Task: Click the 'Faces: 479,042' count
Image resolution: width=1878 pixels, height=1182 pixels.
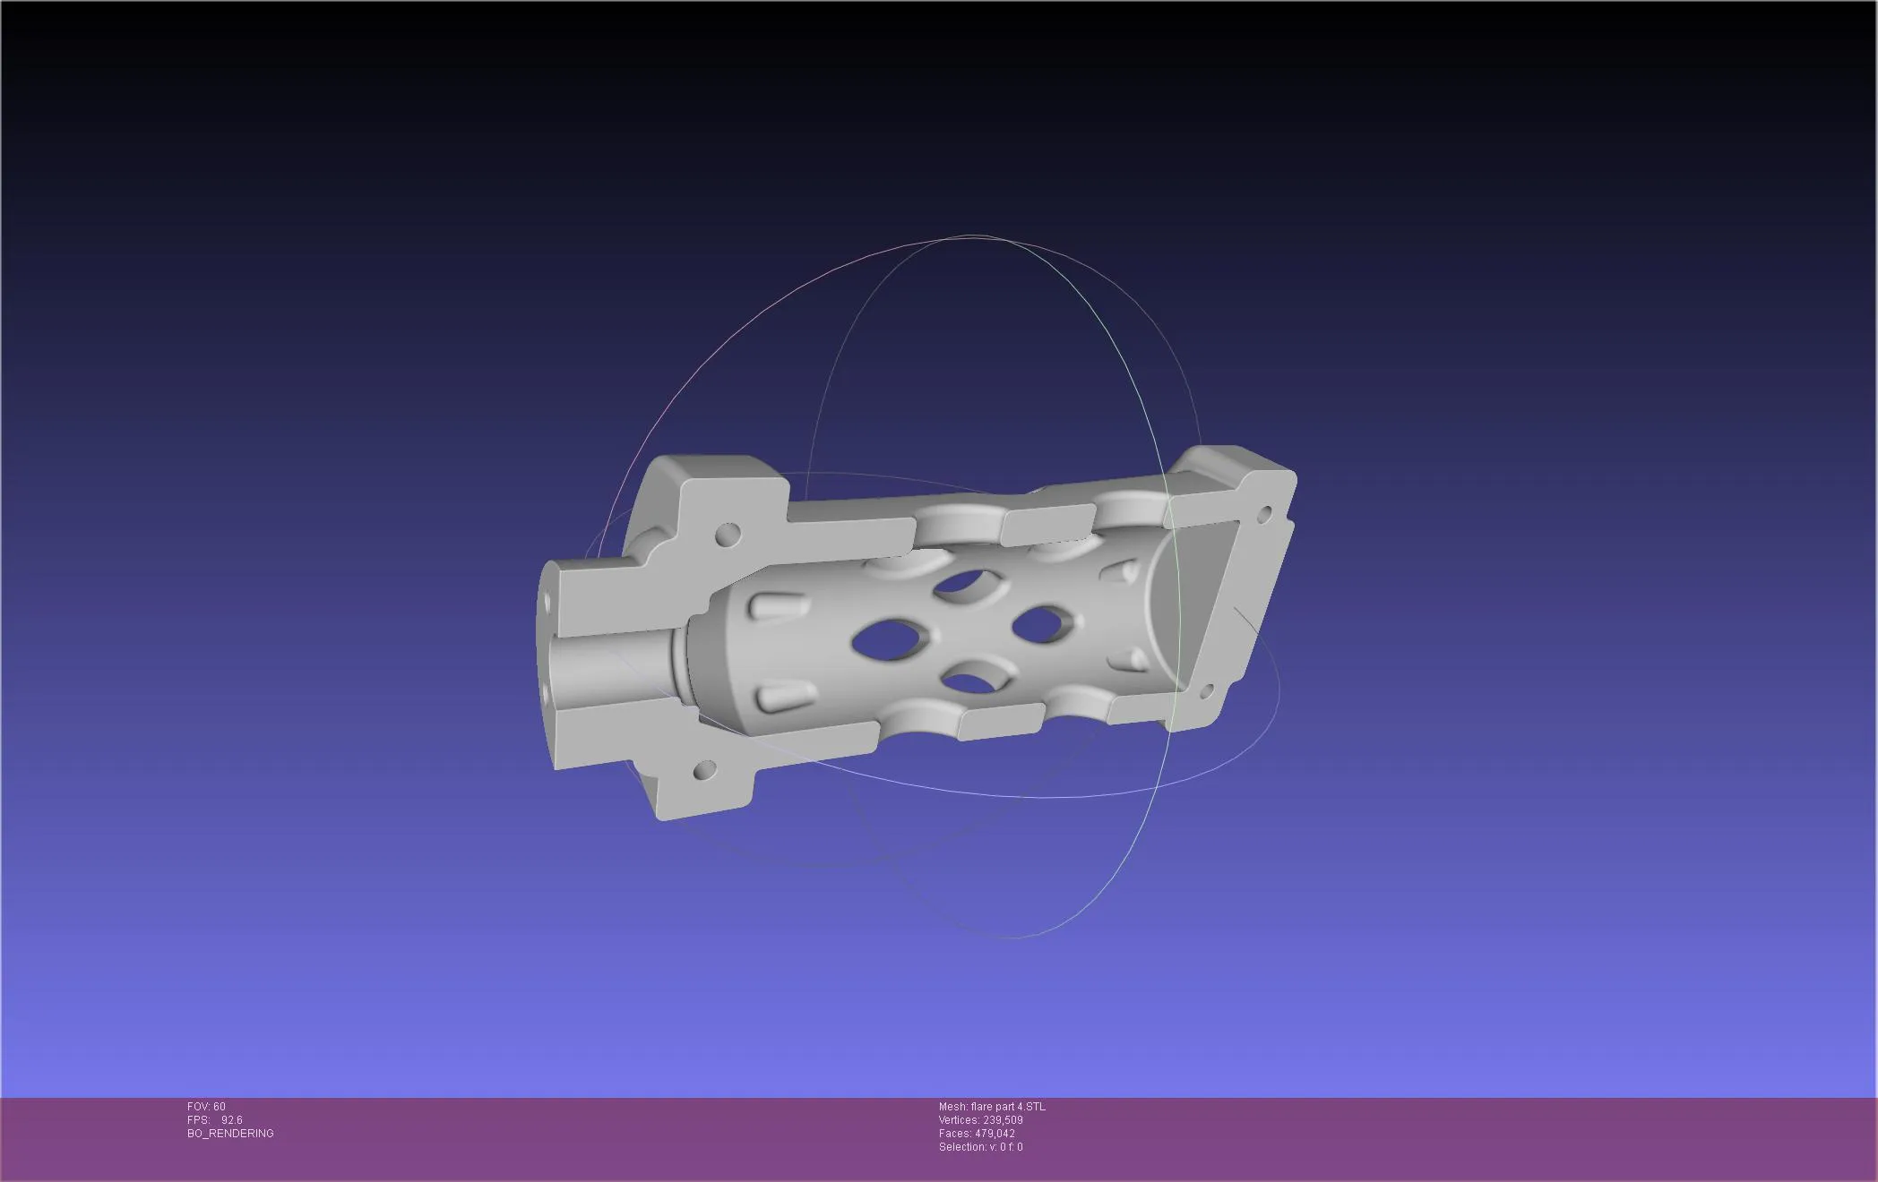Action: pos(977,1134)
